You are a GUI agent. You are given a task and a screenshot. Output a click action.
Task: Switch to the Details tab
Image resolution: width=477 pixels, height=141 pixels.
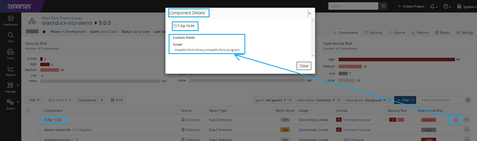pos(442,32)
